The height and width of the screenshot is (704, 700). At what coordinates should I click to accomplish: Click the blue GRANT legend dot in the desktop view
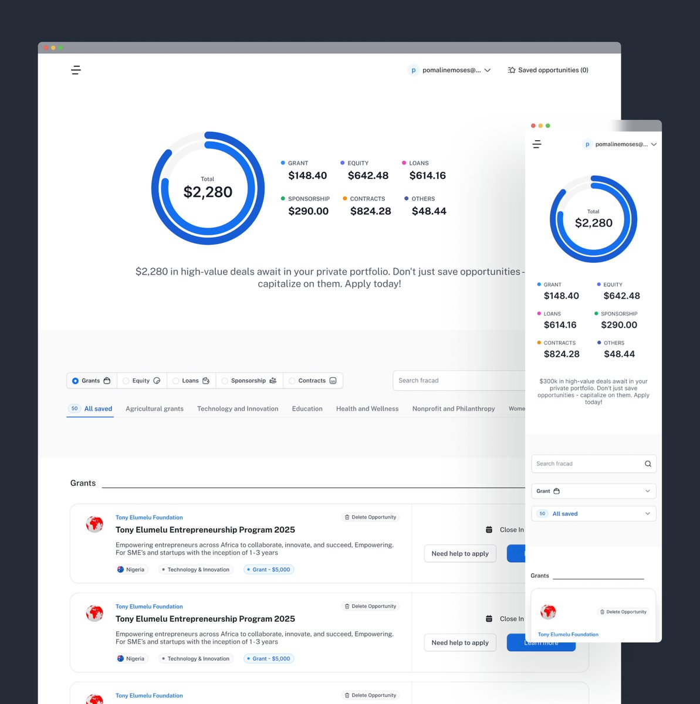coord(283,163)
